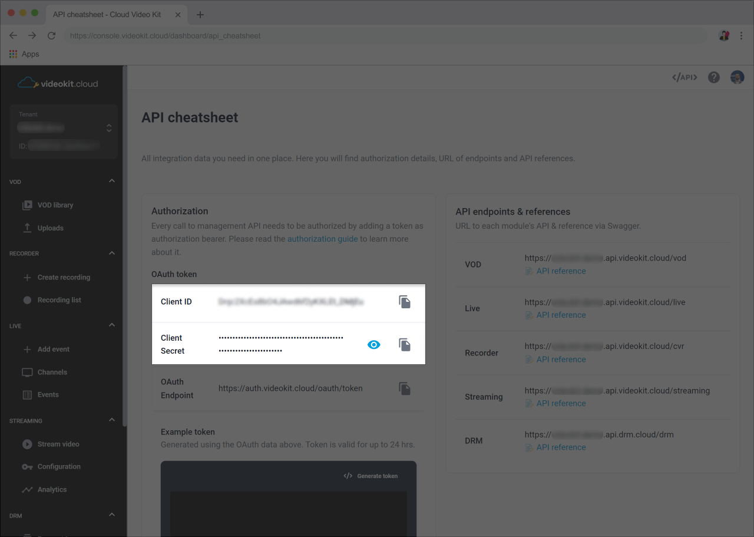Open Create recording in sidebar
Screen dimensions: 754x537
57,277
